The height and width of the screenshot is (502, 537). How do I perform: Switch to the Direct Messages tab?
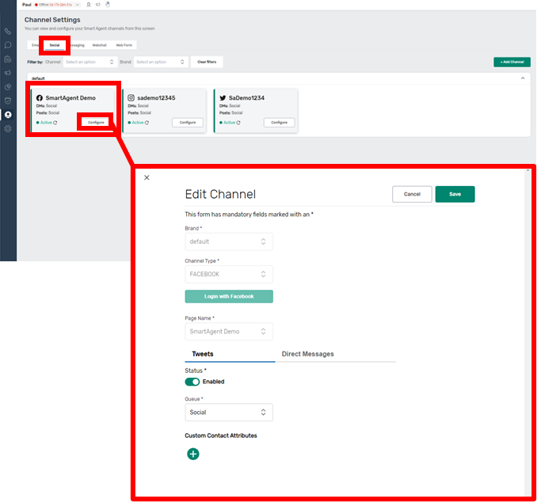307,354
